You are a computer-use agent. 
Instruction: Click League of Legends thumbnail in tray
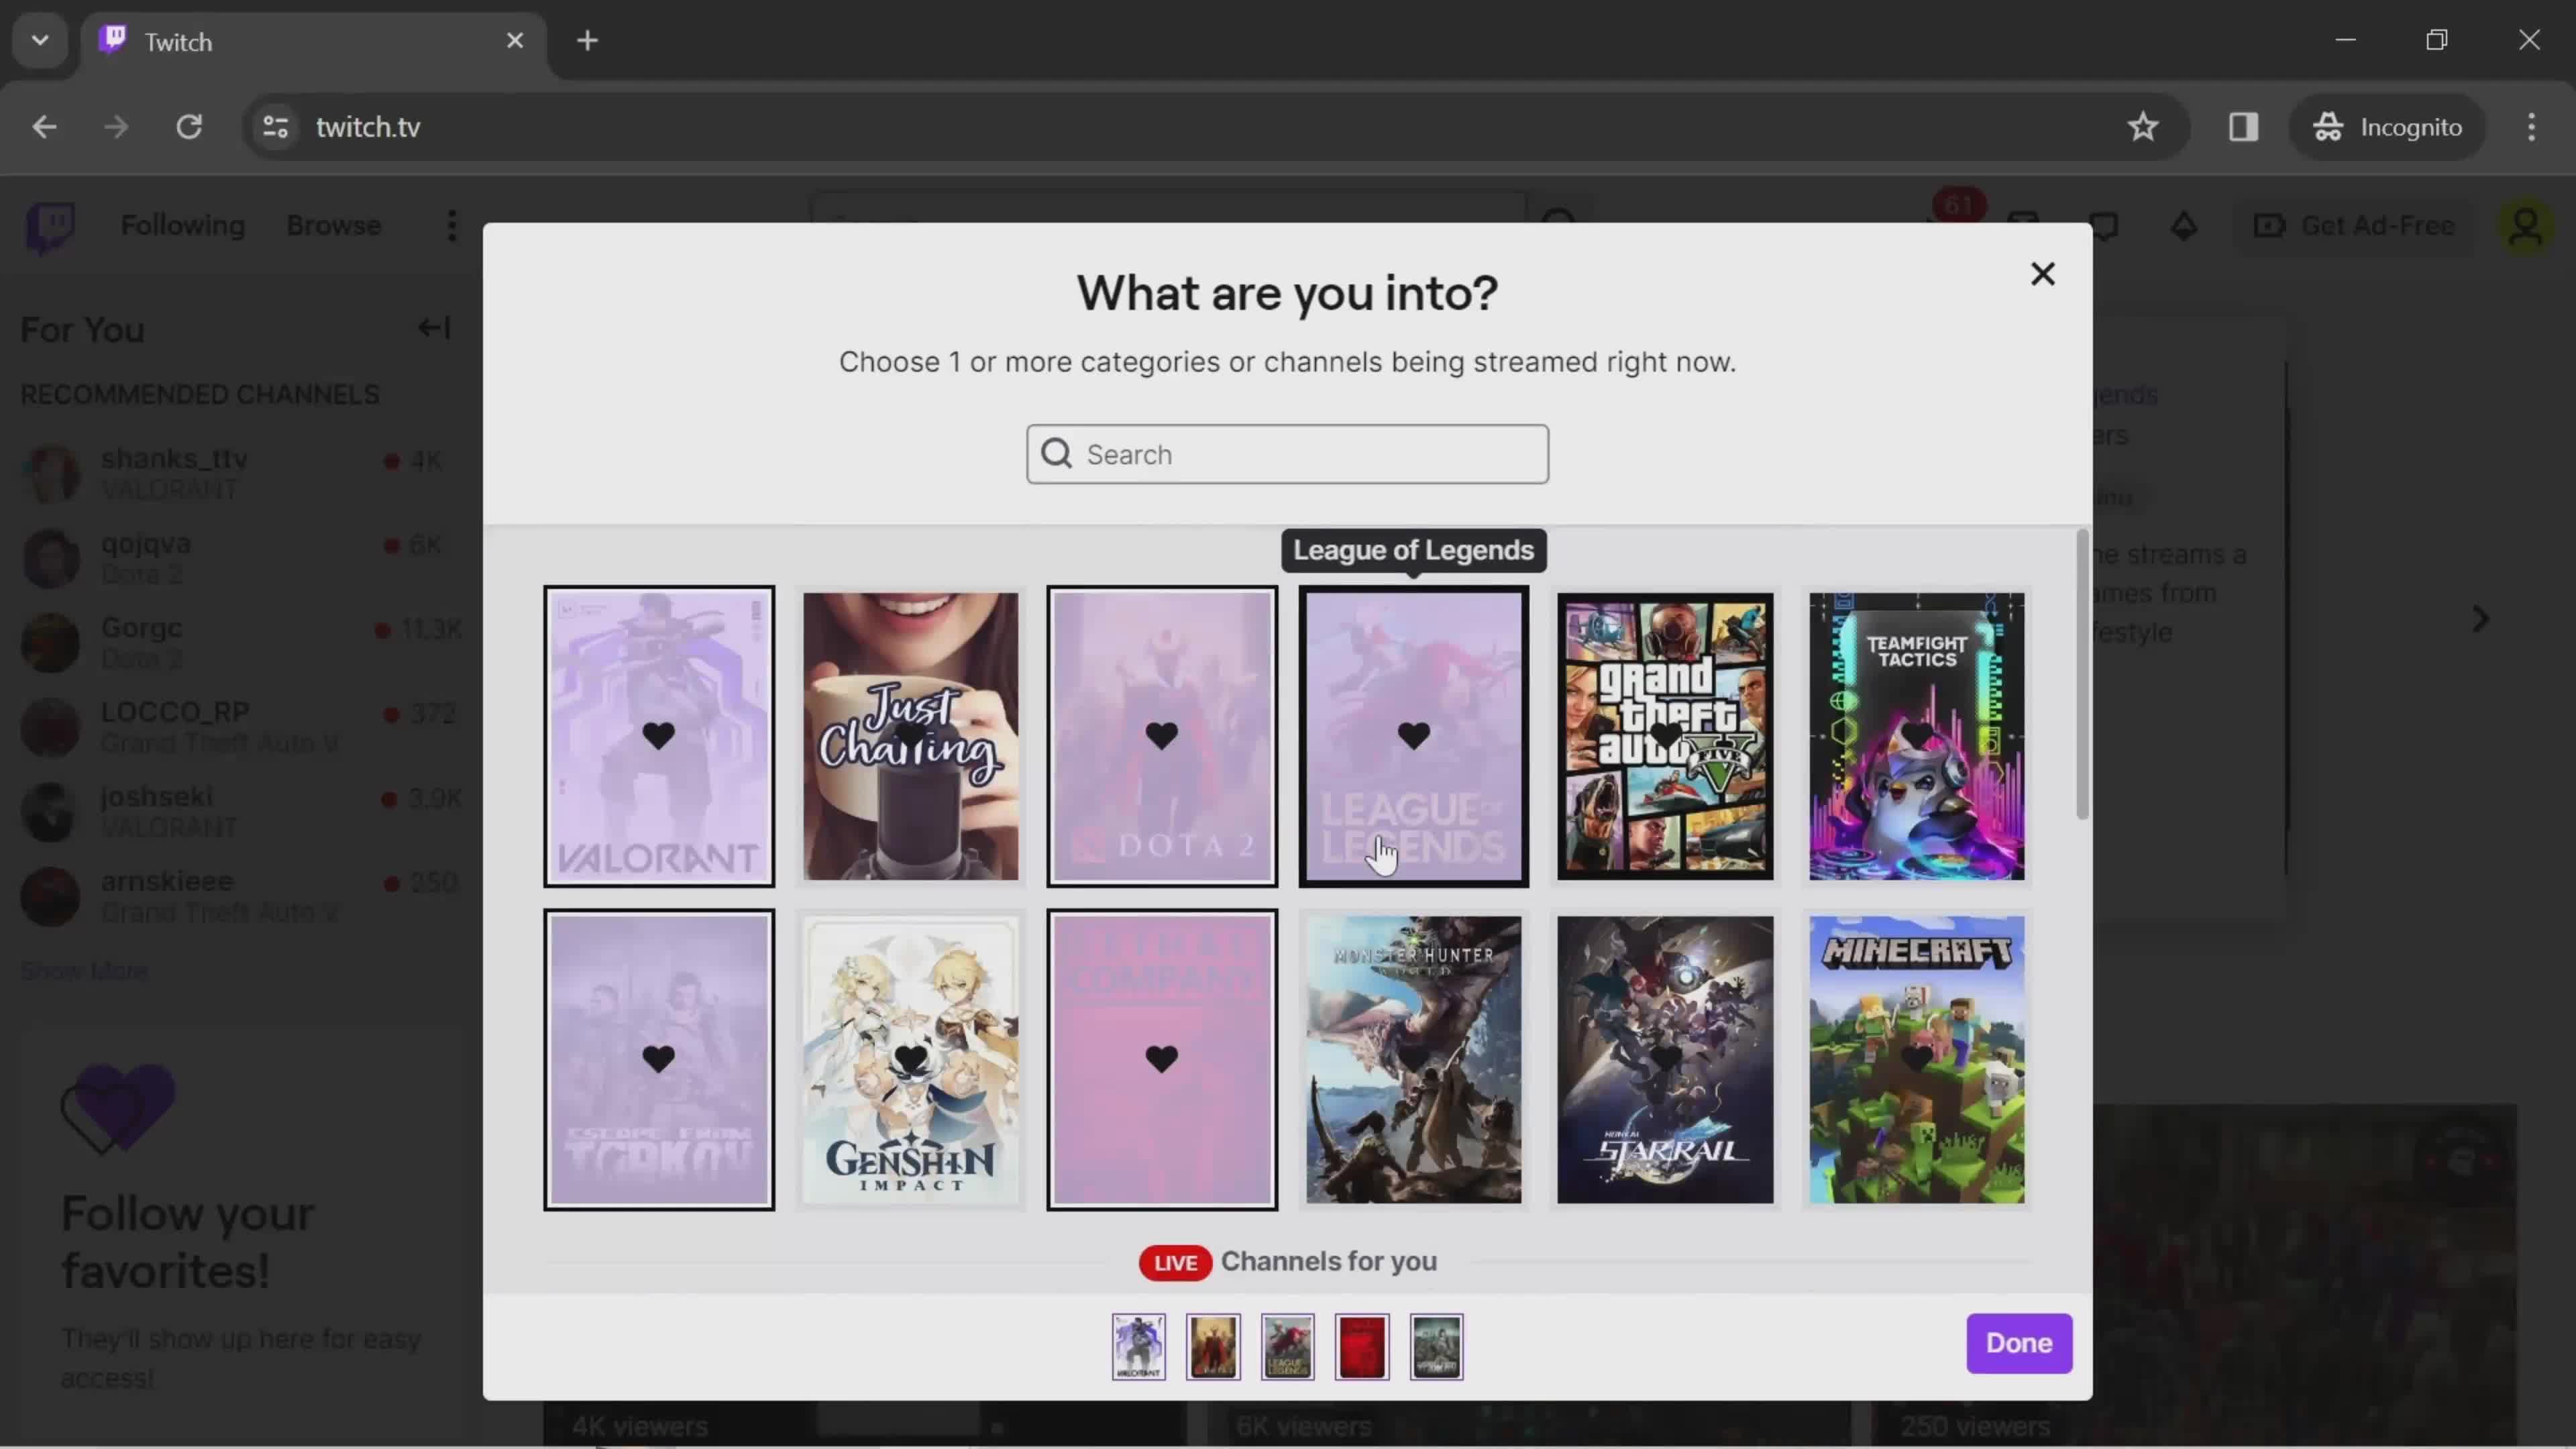tap(1287, 1346)
